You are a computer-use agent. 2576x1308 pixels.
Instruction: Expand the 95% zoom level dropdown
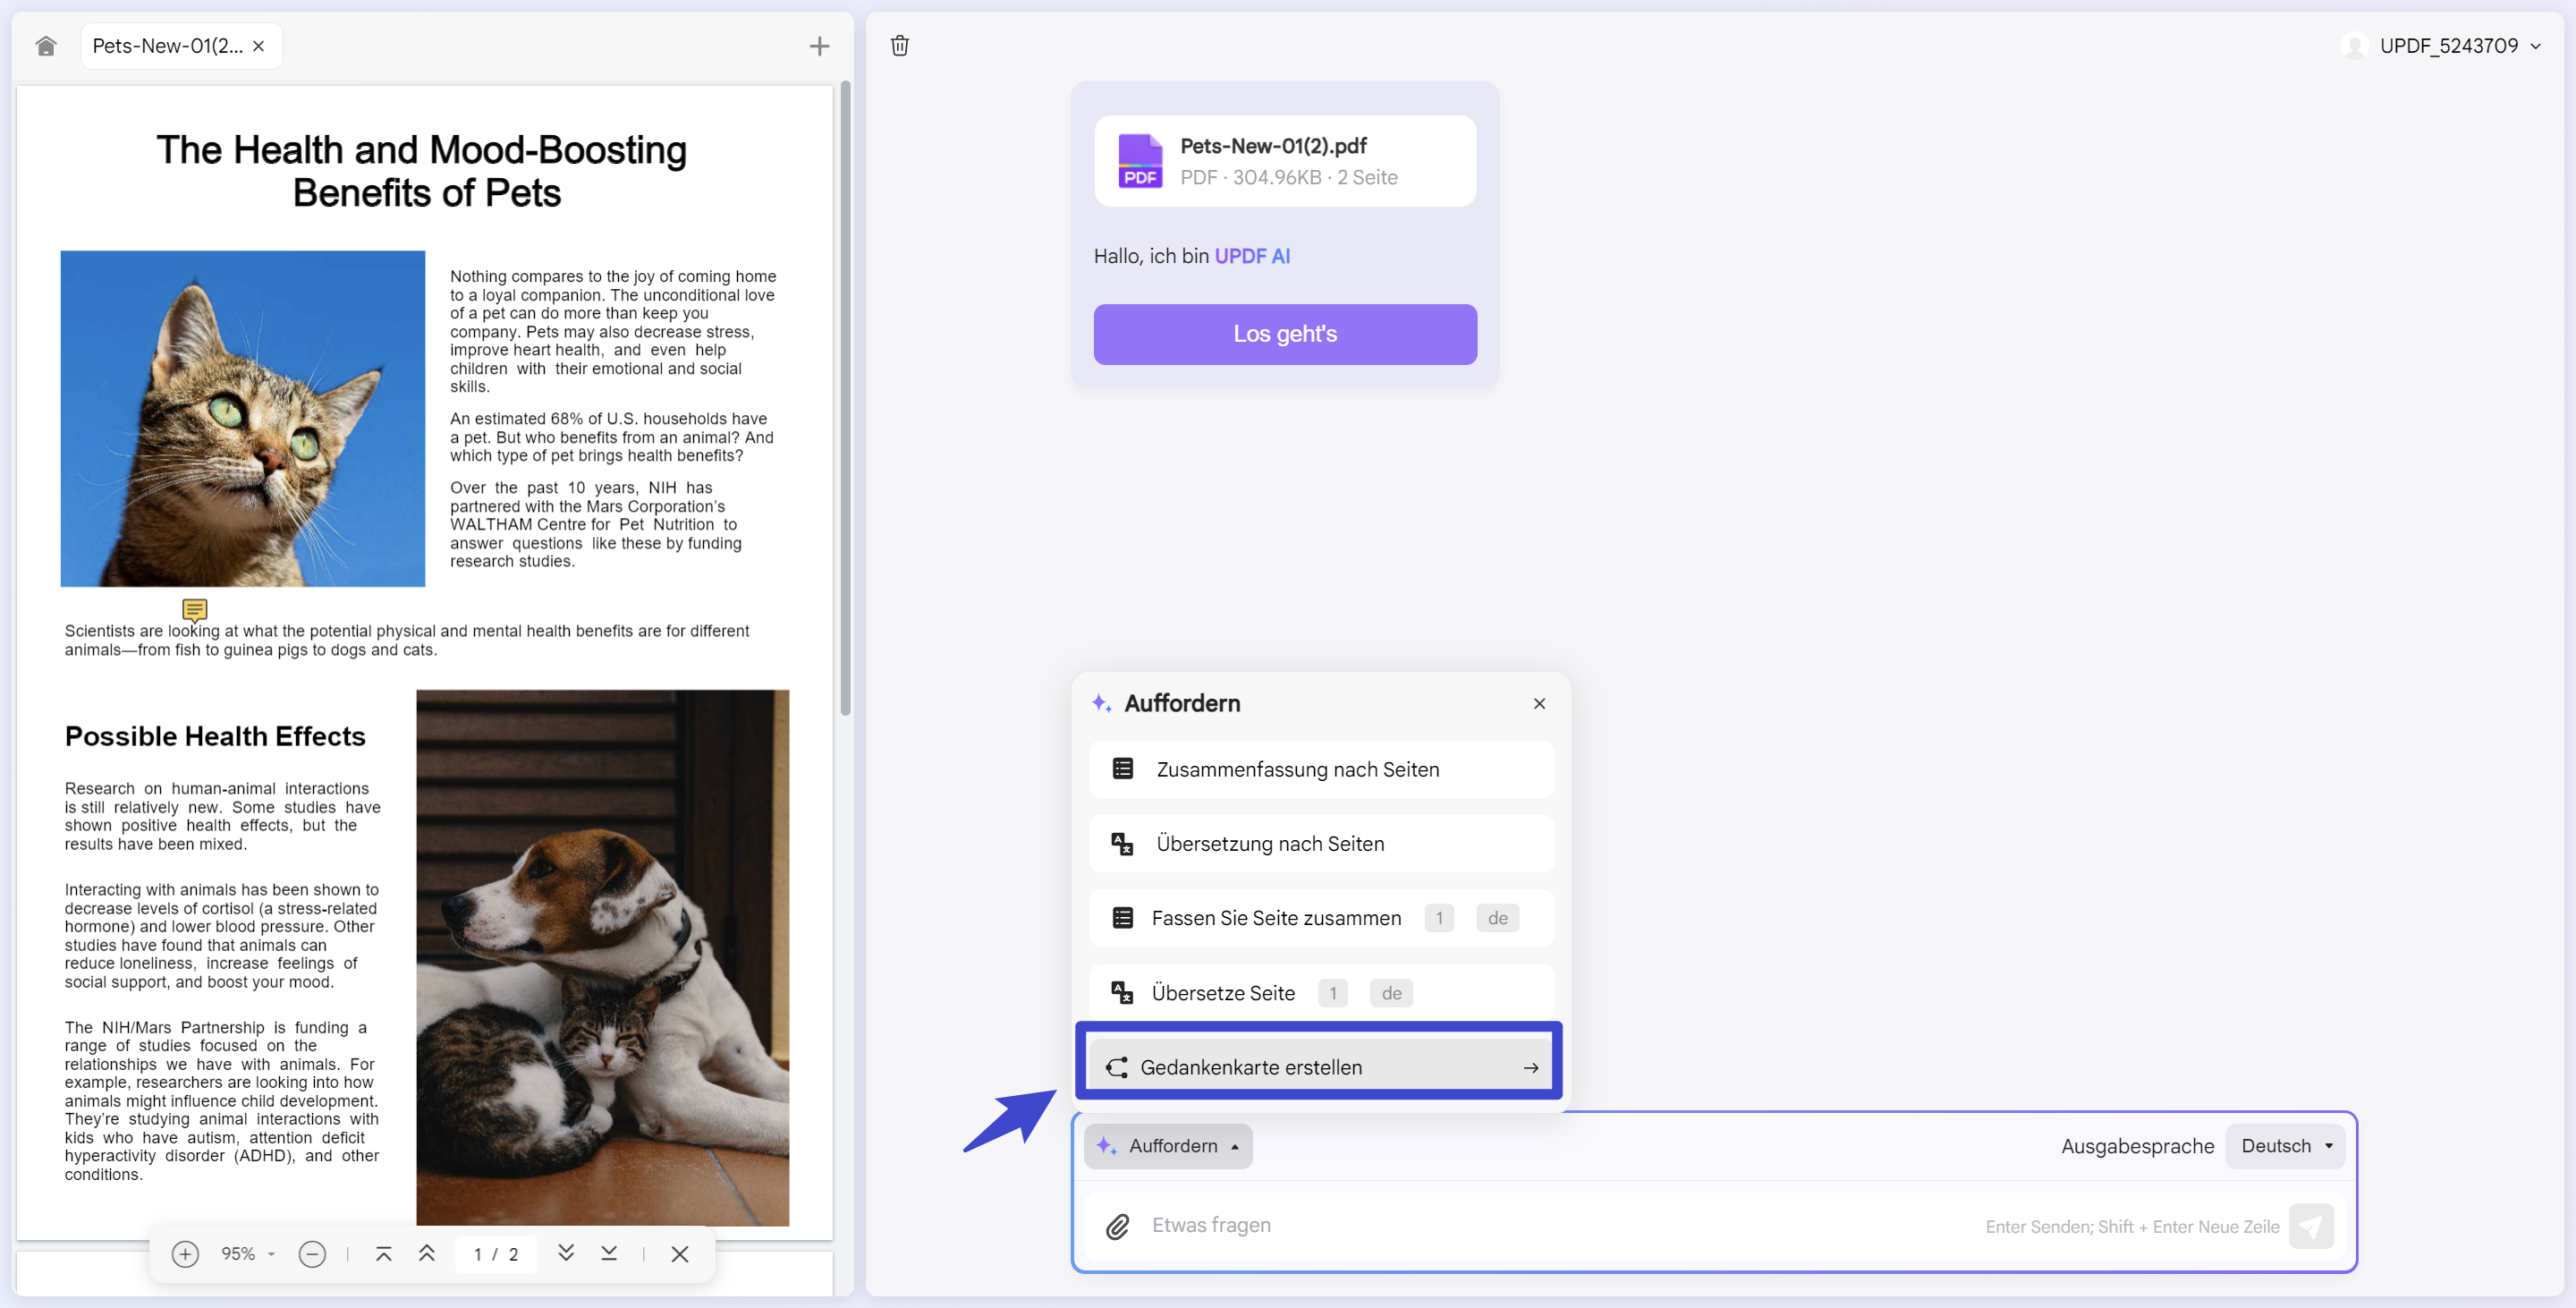pos(247,1254)
